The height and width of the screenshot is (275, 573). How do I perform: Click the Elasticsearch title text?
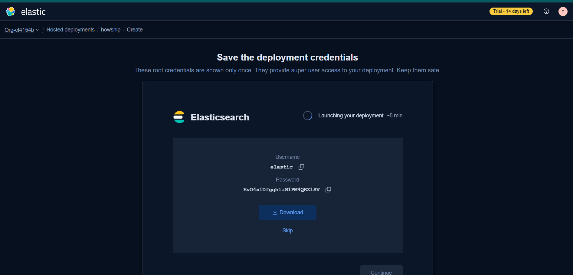click(x=220, y=117)
